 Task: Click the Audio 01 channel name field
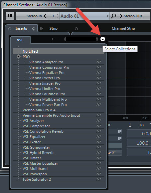point(84,16)
